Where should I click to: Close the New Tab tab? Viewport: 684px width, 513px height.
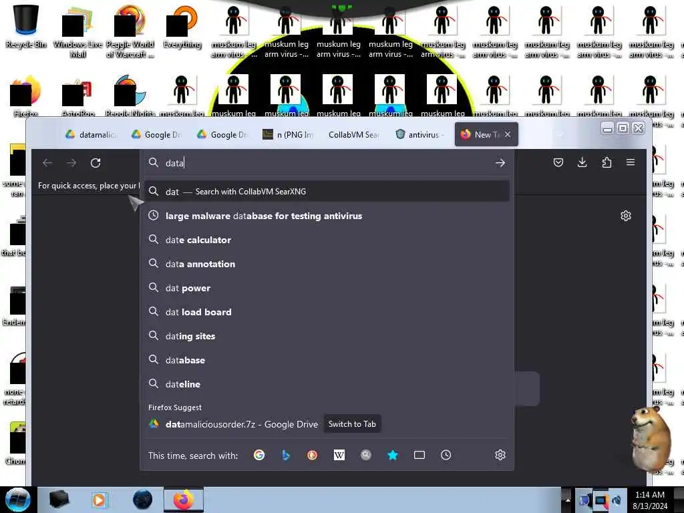pyautogui.click(x=508, y=134)
